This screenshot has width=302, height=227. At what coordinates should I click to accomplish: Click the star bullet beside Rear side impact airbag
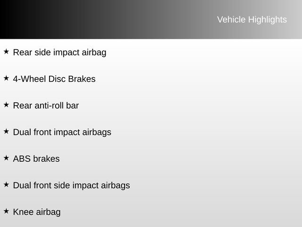6,51
